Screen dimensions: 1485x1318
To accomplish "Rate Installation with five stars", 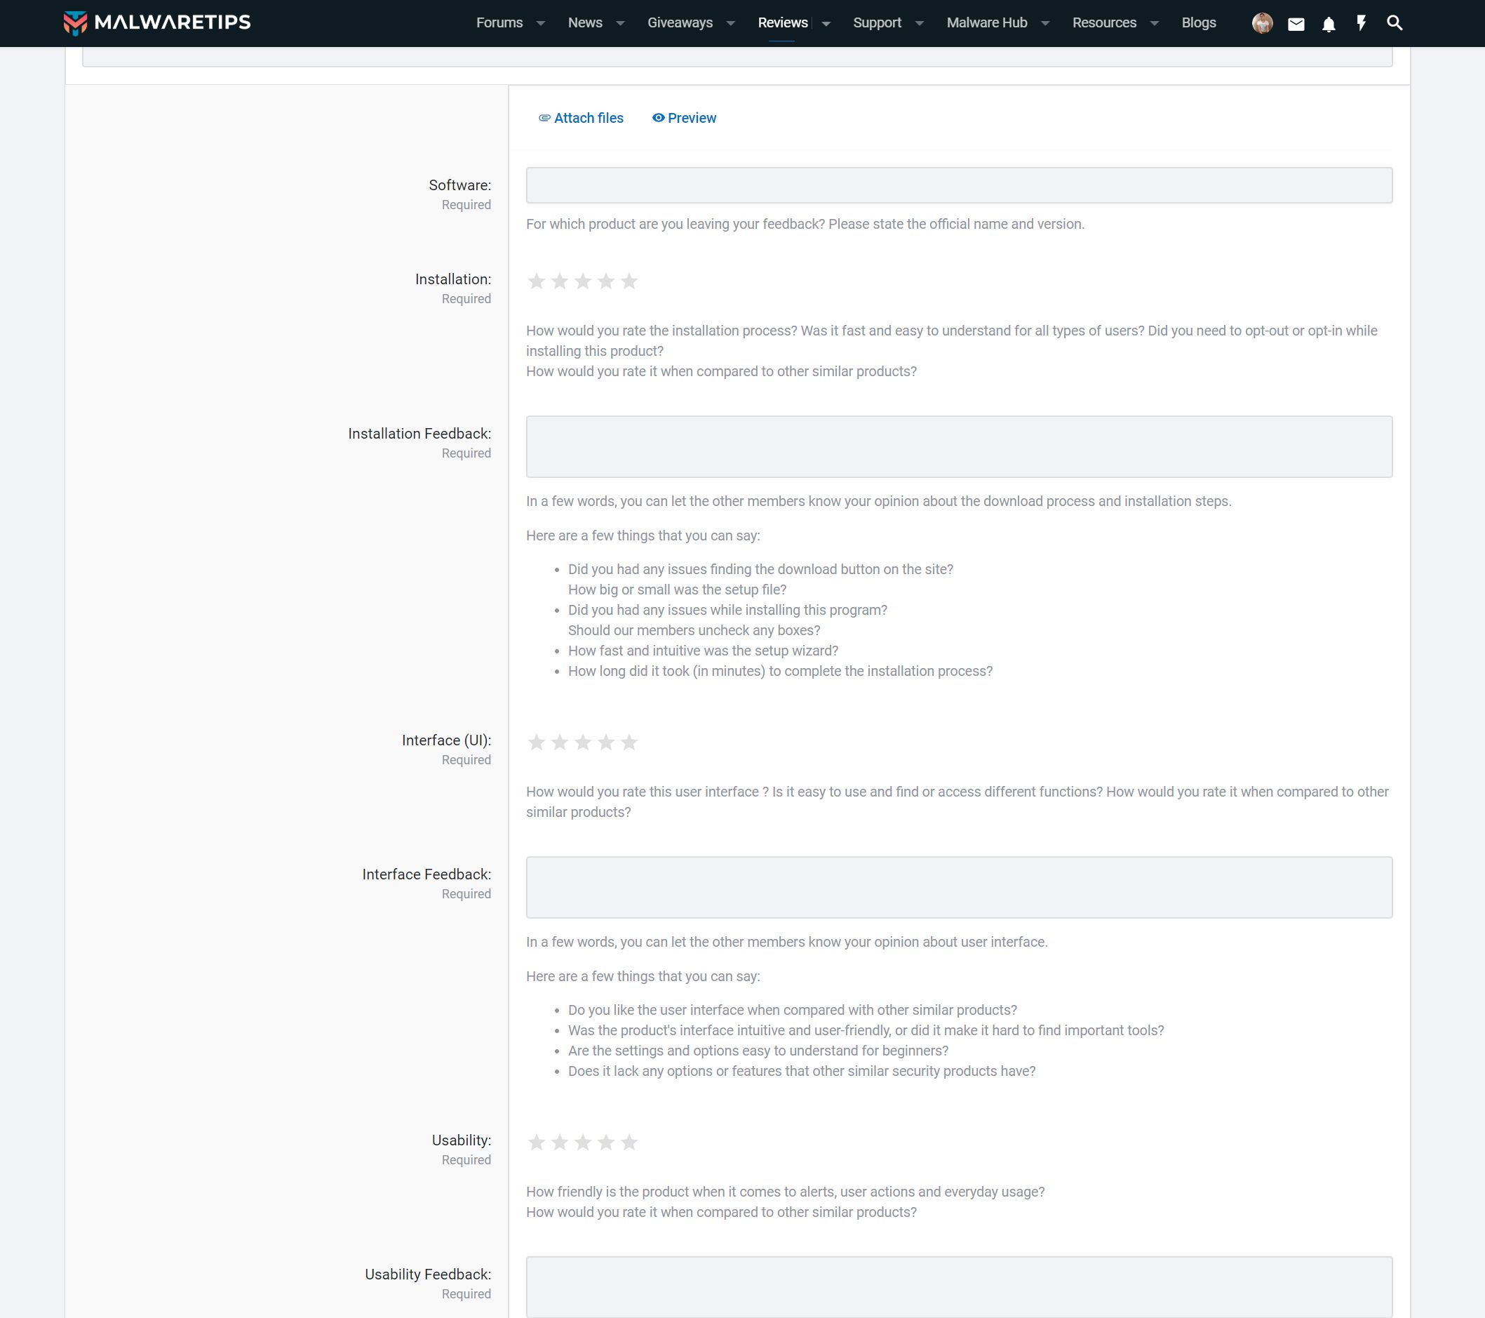I will pos(629,281).
